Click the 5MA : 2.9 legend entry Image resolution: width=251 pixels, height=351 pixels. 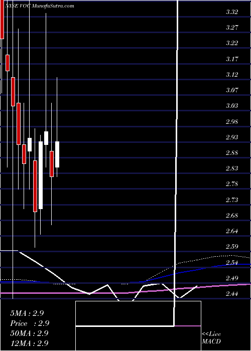[27, 313]
